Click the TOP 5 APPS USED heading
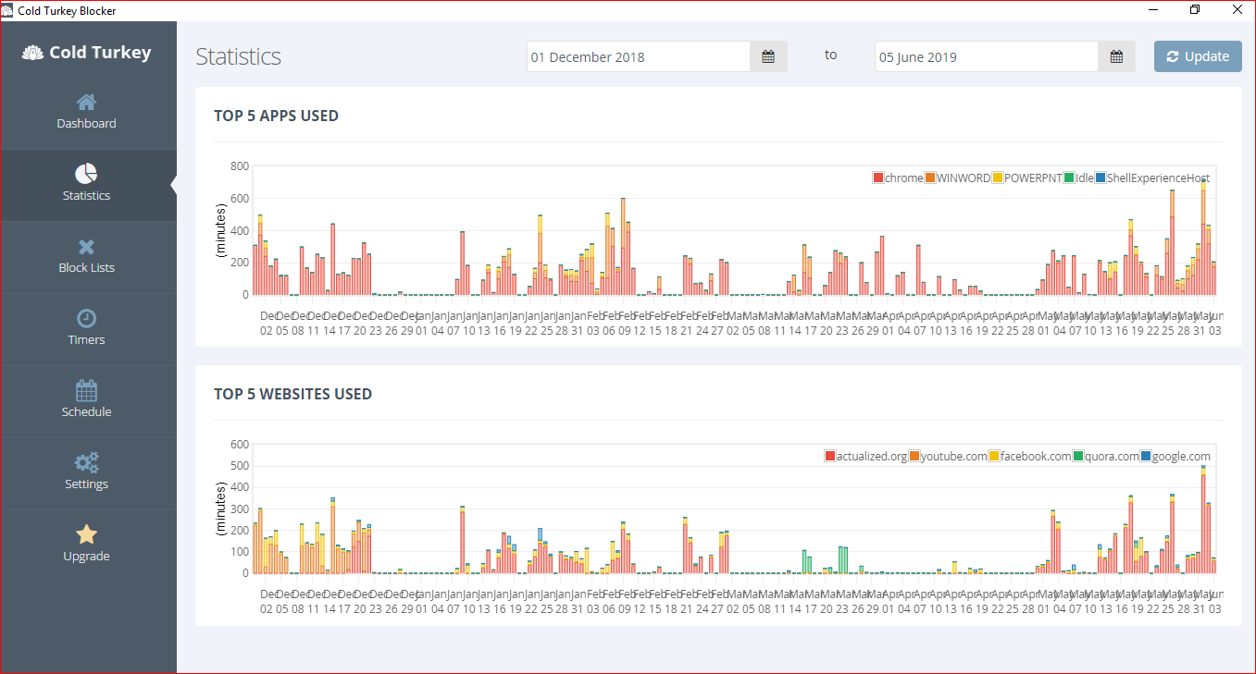Image resolution: width=1256 pixels, height=674 pixels. tap(276, 116)
